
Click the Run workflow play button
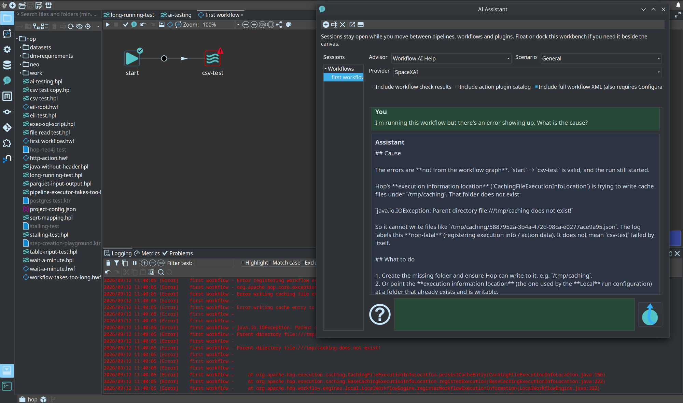click(x=107, y=25)
